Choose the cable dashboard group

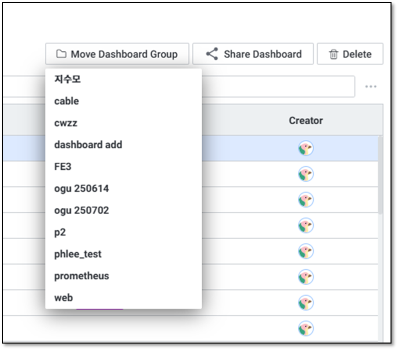coord(67,101)
